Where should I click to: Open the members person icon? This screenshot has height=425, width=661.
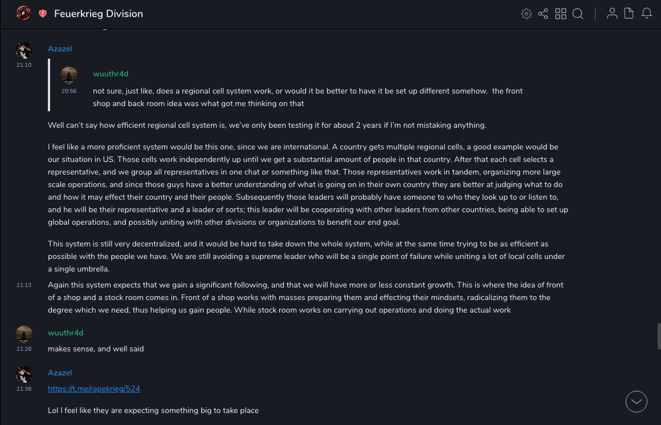tap(612, 14)
